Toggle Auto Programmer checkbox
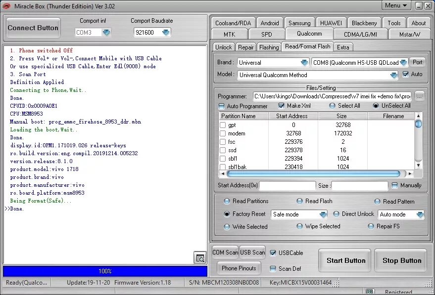 click(x=221, y=106)
